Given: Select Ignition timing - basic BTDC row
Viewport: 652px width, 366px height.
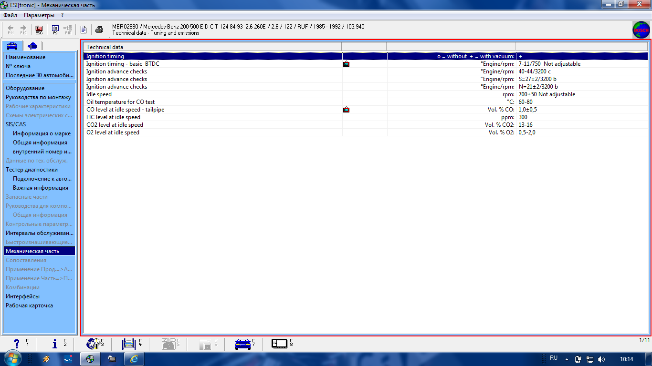Looking at the screenshot, I should (x=366, y=64).
